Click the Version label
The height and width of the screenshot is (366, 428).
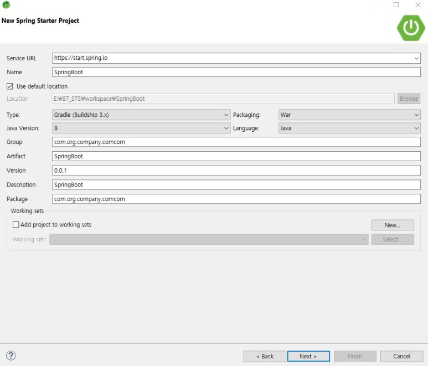pos(16,171)
